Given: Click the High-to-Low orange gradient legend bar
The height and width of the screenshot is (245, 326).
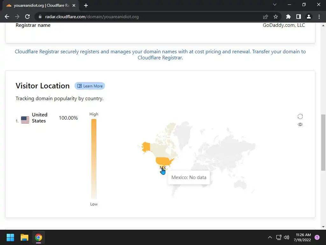Looking at the screenshot, I should tap(94, 159).
